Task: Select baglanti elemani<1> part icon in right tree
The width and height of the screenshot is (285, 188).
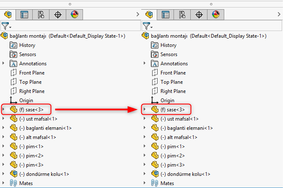Action: click(155, 128)
